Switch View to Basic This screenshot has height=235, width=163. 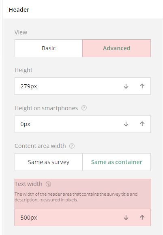pyautogui.click(x=49, y=48)
